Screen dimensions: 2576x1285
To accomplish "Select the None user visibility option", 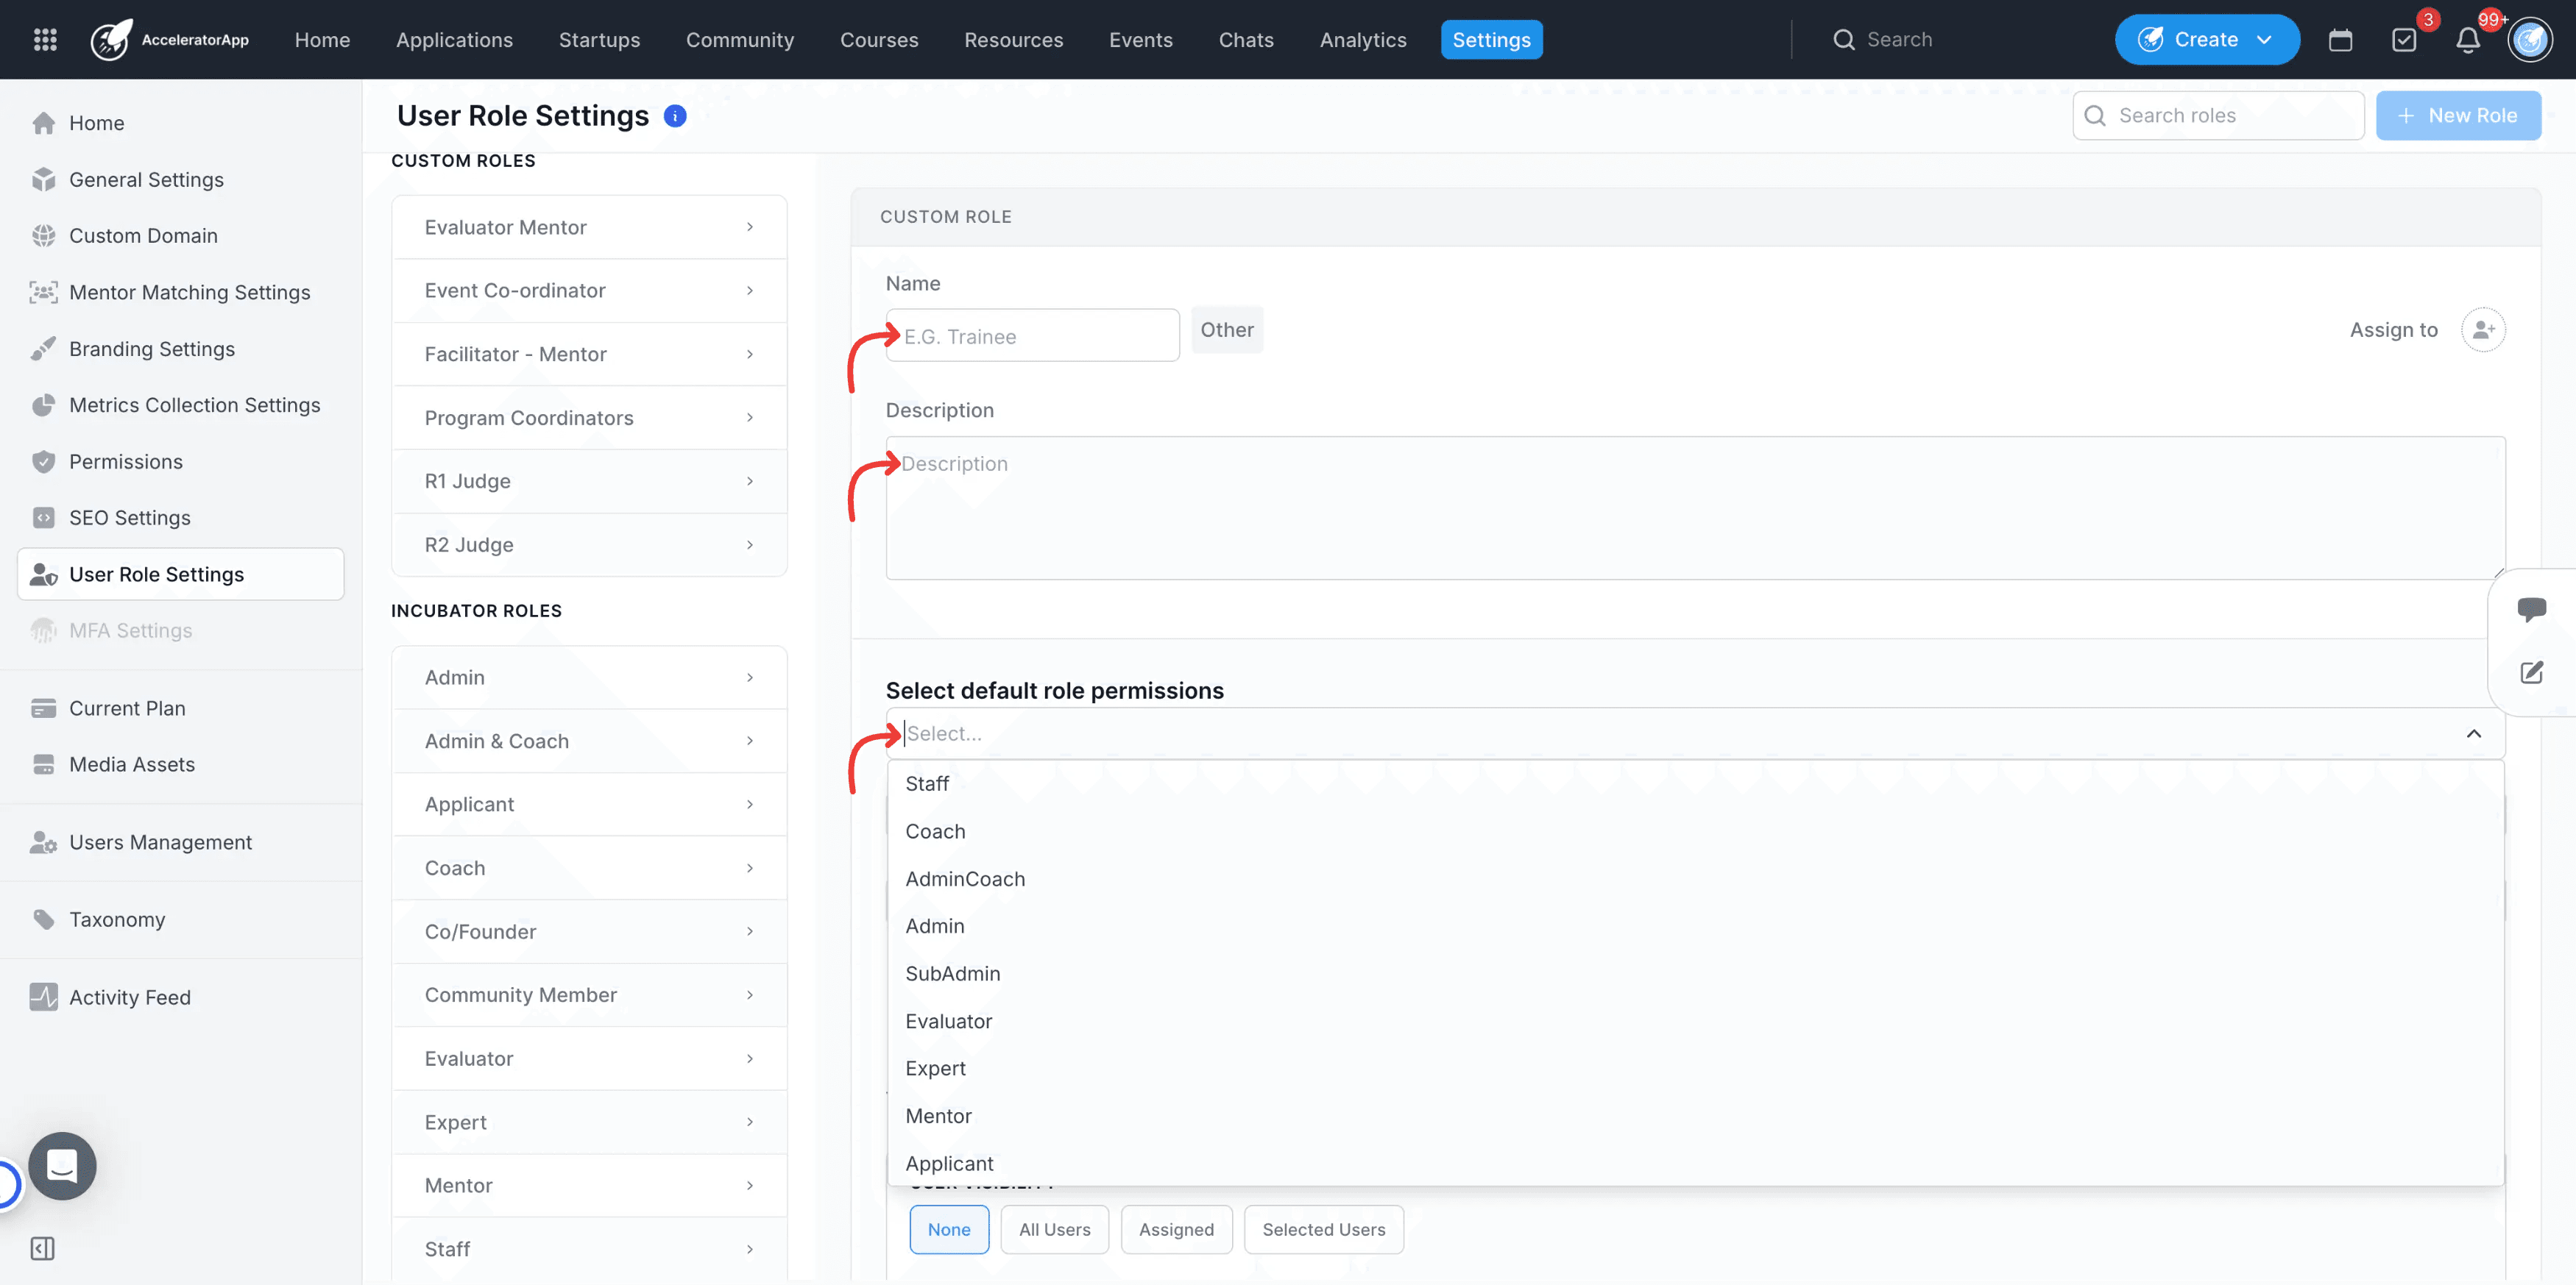I will tap(948, 1229).
